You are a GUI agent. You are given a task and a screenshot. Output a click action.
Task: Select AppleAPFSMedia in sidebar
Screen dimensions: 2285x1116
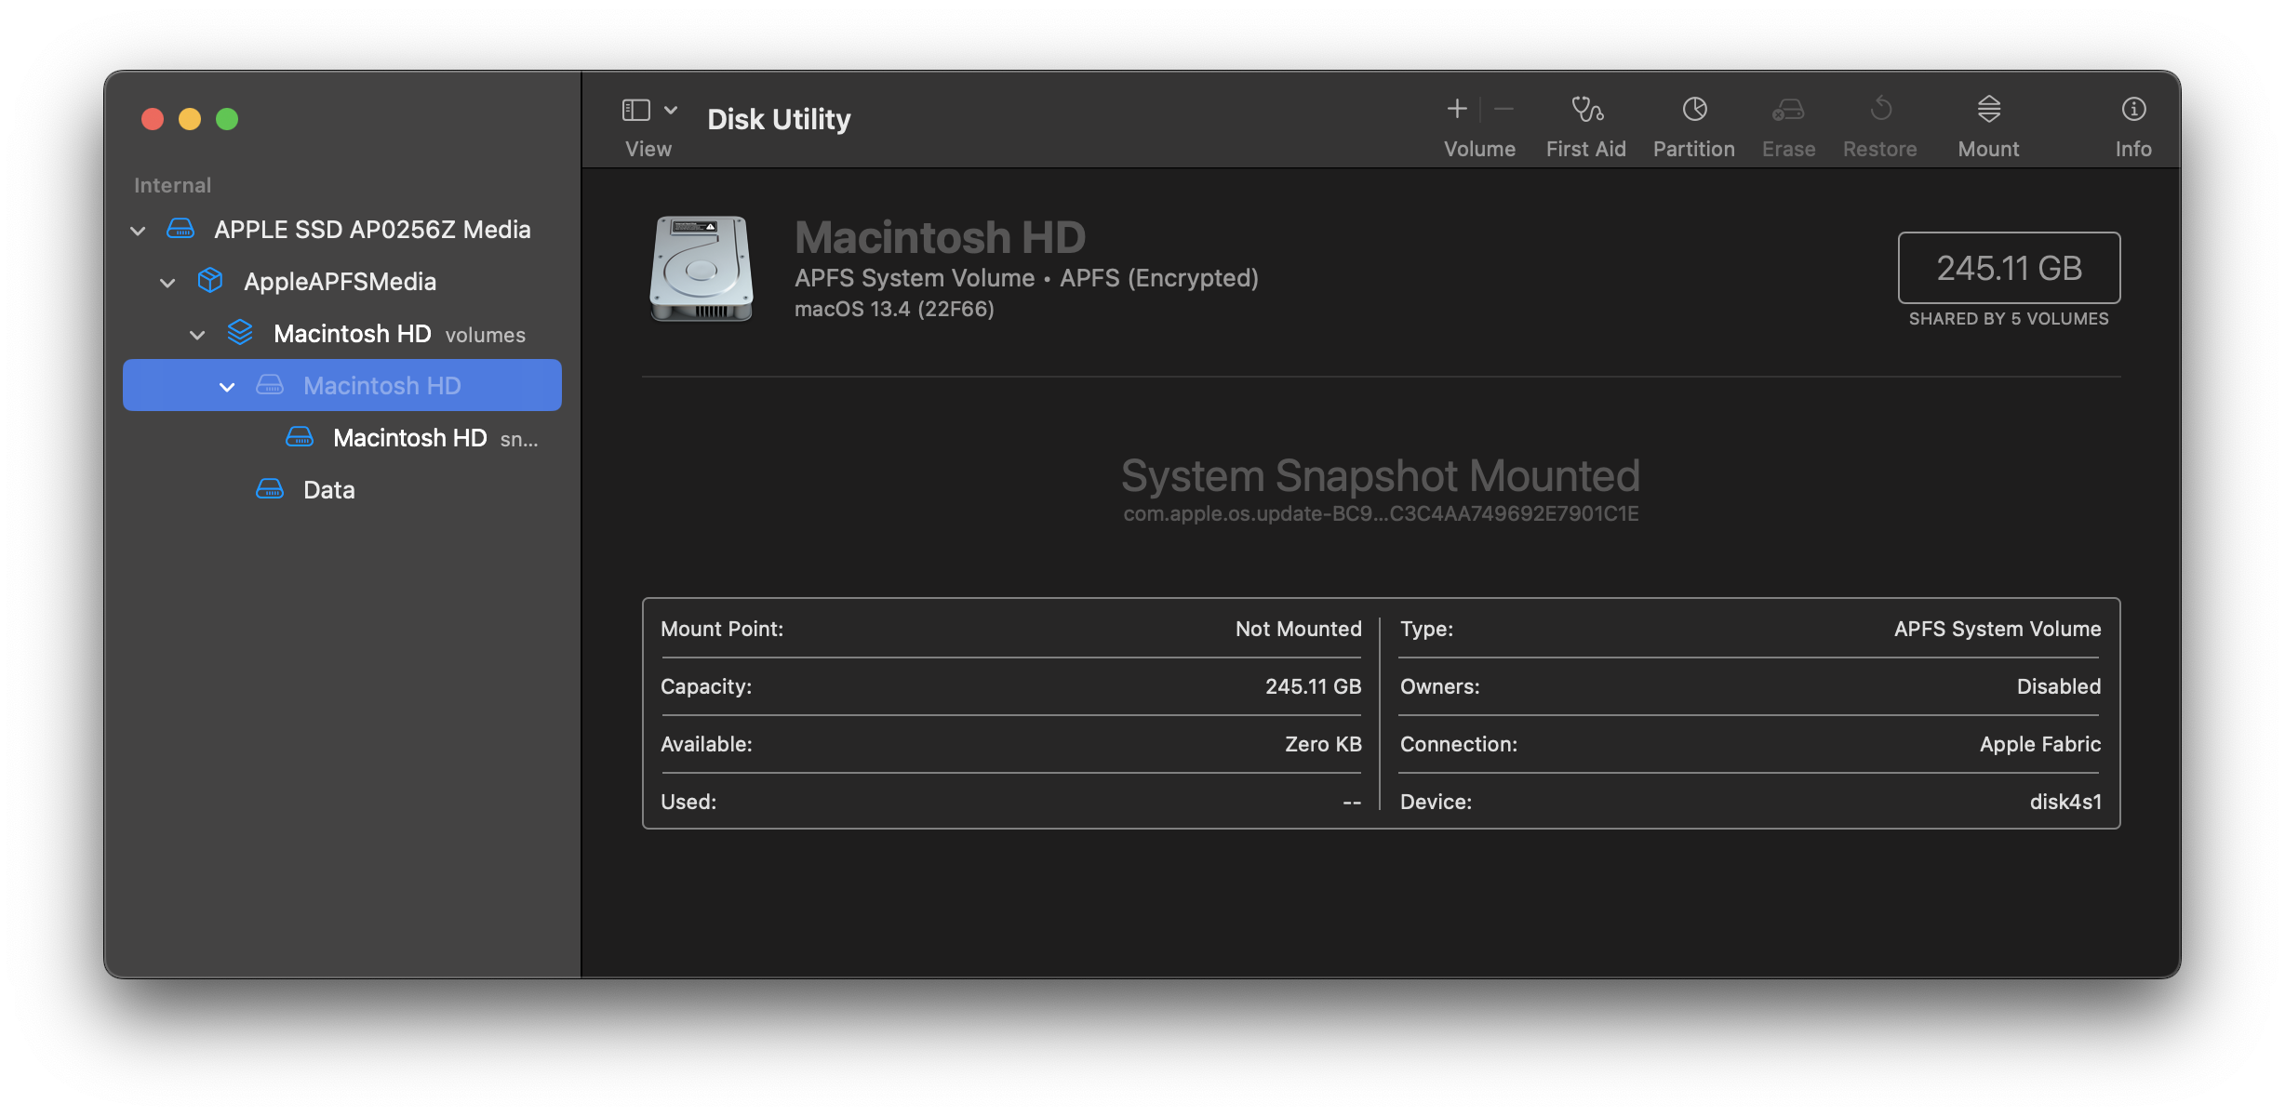[340, 282]
